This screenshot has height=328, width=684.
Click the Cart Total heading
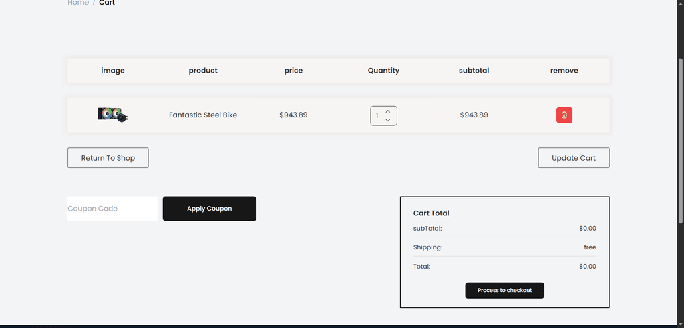pos(432,213)
